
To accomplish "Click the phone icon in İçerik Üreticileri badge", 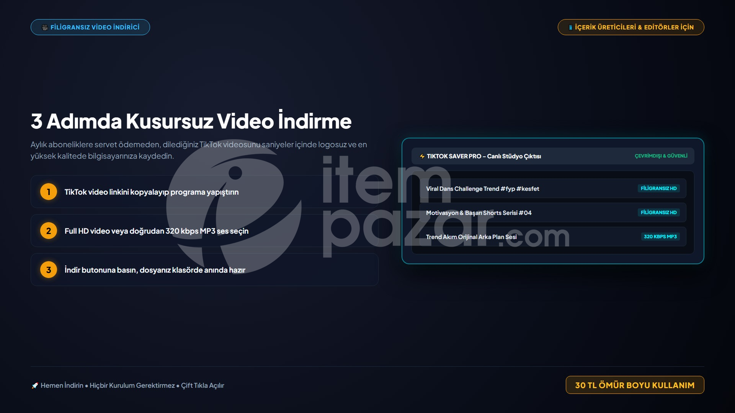I will pyautogui.click(x=570, y=27).
